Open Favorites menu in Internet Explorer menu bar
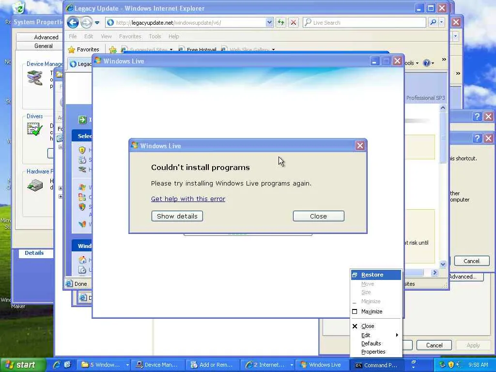Screen dimensions: 496x372 coord(130,36)
